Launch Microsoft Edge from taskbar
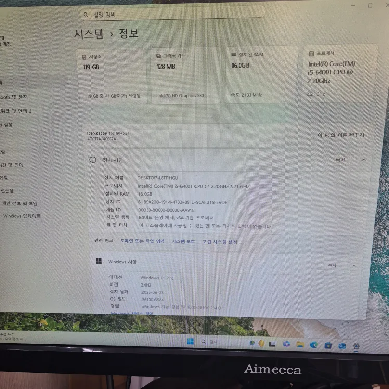Viewport: 389px width, 389px height. tap(314, 345)
